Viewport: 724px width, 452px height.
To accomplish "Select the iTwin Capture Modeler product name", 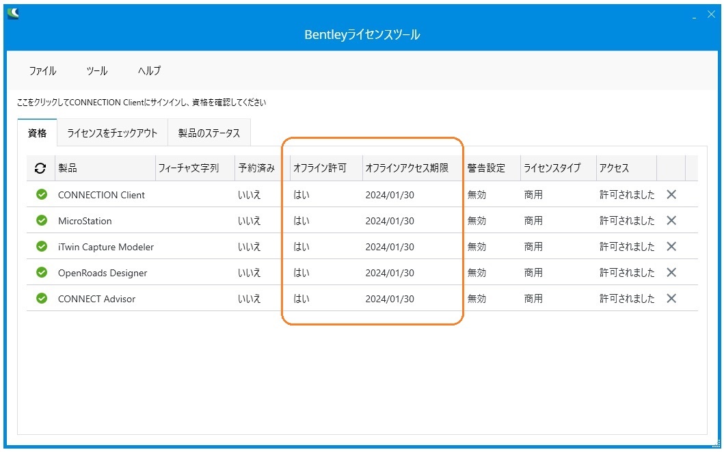I will [106, 247].
